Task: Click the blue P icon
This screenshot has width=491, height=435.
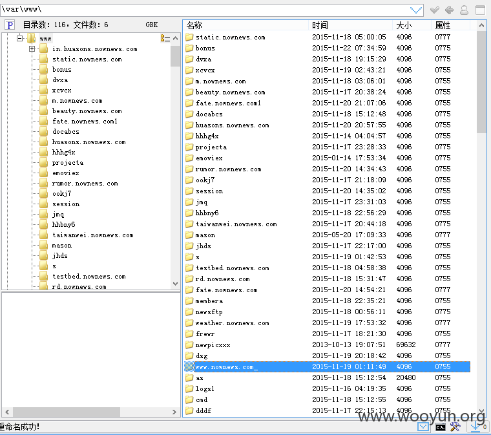Action: pos(10,25)
